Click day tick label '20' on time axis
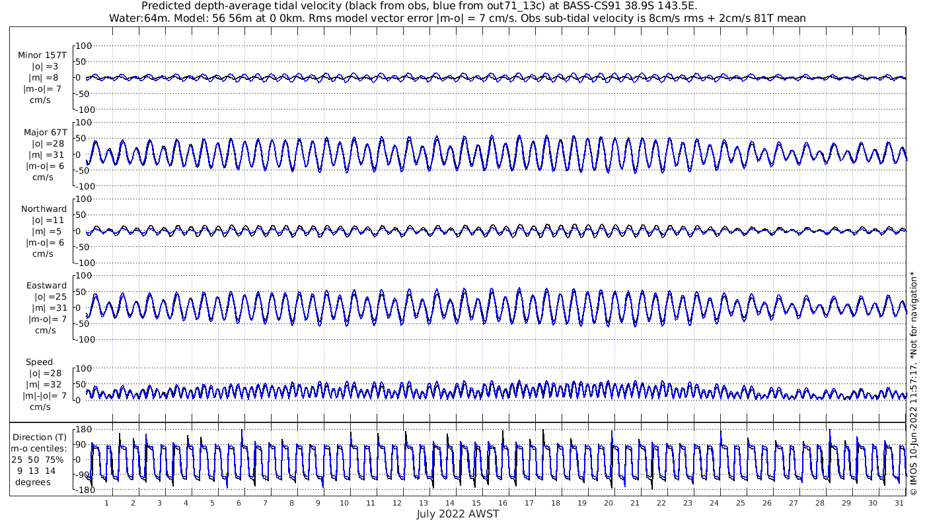 pyautogui.click(x=609, y=503)
